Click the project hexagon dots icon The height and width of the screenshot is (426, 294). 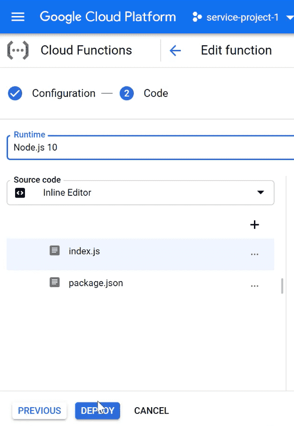click(x=197, y=18)
